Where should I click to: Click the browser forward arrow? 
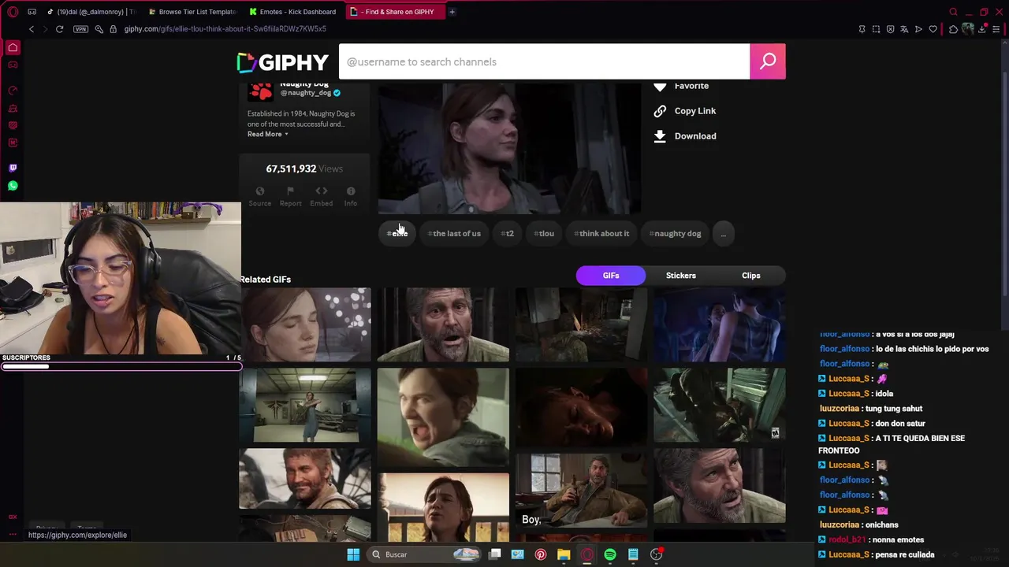pos(45,29)
